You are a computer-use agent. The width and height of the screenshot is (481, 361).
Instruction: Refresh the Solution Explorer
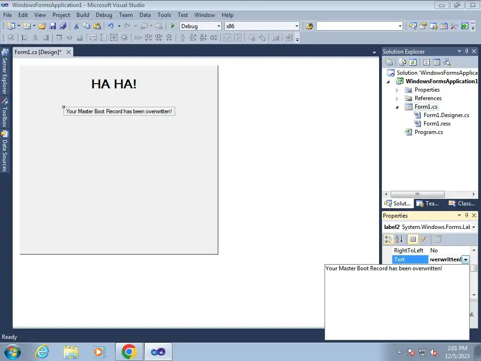coord(413,63)
